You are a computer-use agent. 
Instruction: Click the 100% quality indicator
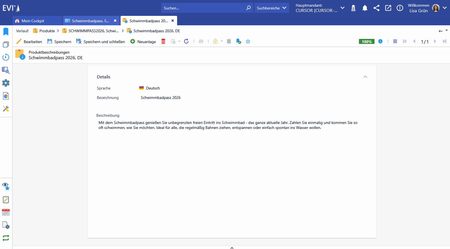366,42
